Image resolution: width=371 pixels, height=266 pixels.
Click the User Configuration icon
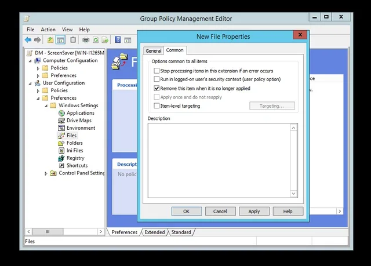pos(37,83)
